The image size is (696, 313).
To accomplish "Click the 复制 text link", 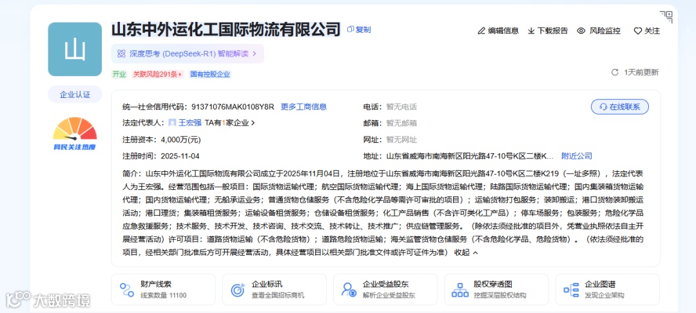I will tap(363, 29).
